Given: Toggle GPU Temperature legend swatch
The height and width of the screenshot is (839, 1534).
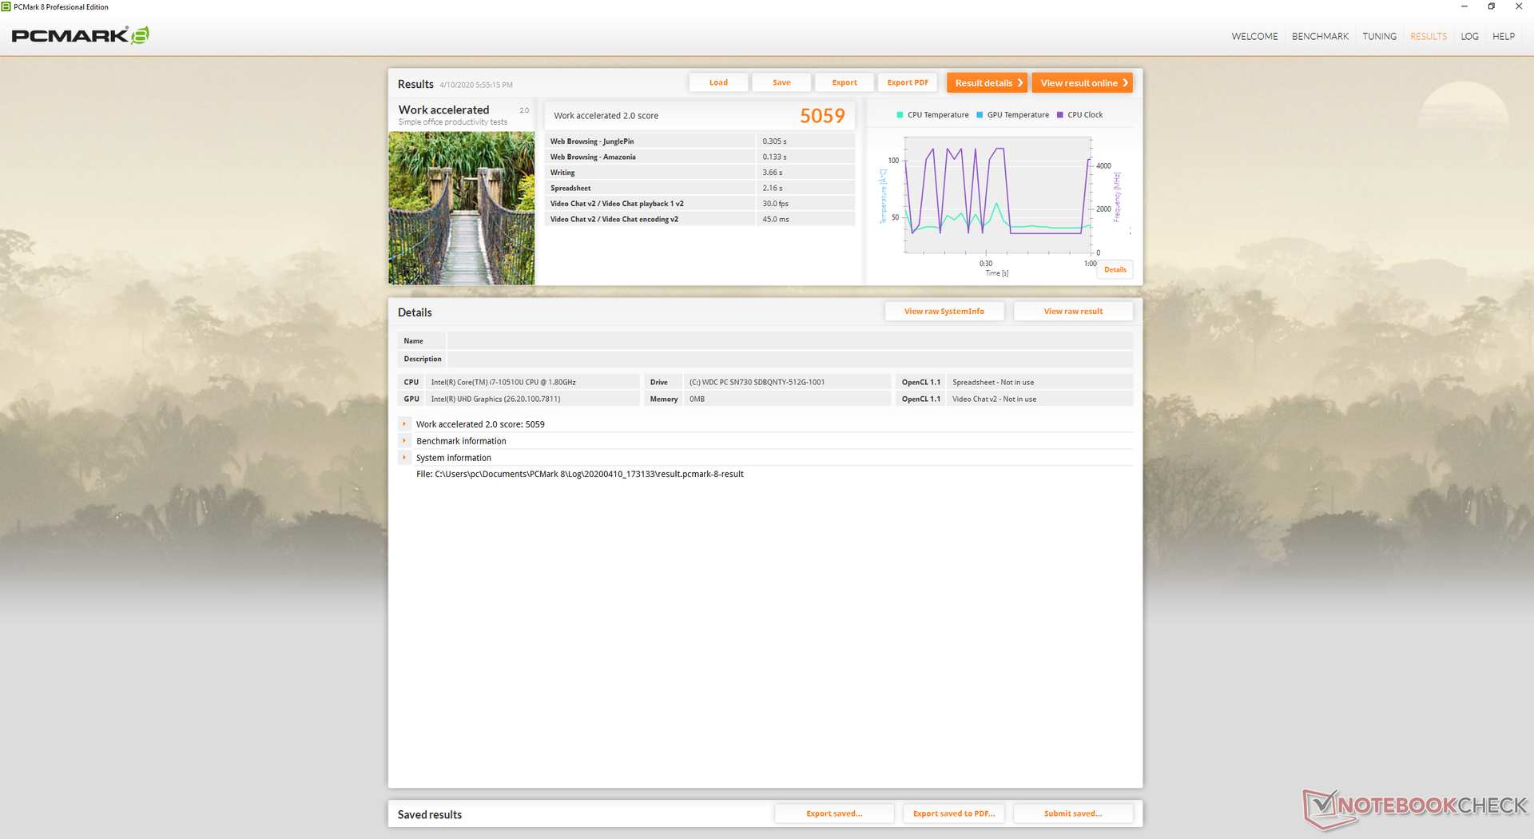Looking at the screenshot, I should tap(980, 115).
